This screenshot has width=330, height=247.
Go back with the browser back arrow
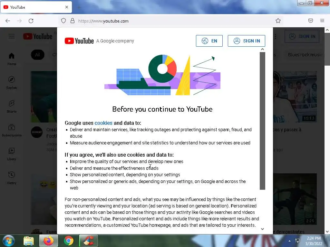tap(8, 21)
